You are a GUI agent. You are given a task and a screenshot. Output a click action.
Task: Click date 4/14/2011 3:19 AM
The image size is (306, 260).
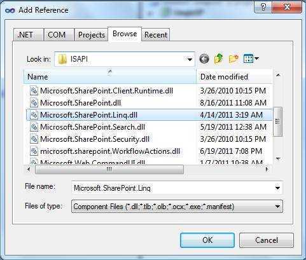[232, 115]
